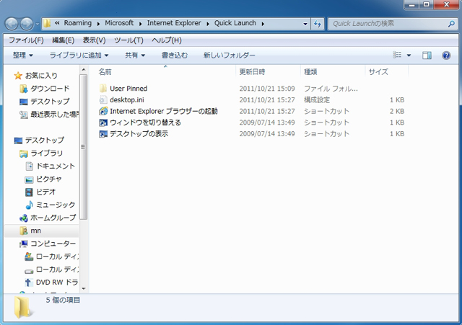Image resolution: width=462 pixels, height=325 pixels.
Task: Click the ピクチャ library icon
Action: (29, 179)
